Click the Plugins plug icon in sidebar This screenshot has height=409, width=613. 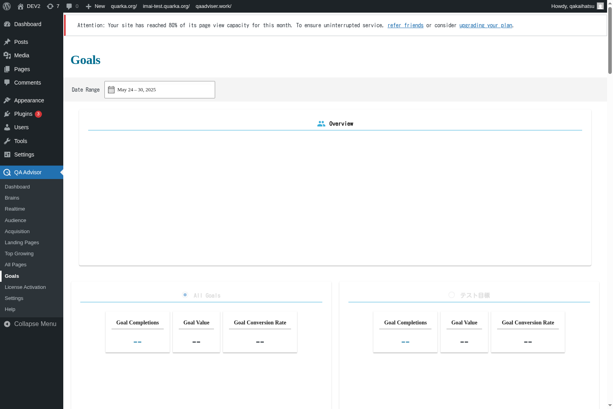tap(7, 114)
